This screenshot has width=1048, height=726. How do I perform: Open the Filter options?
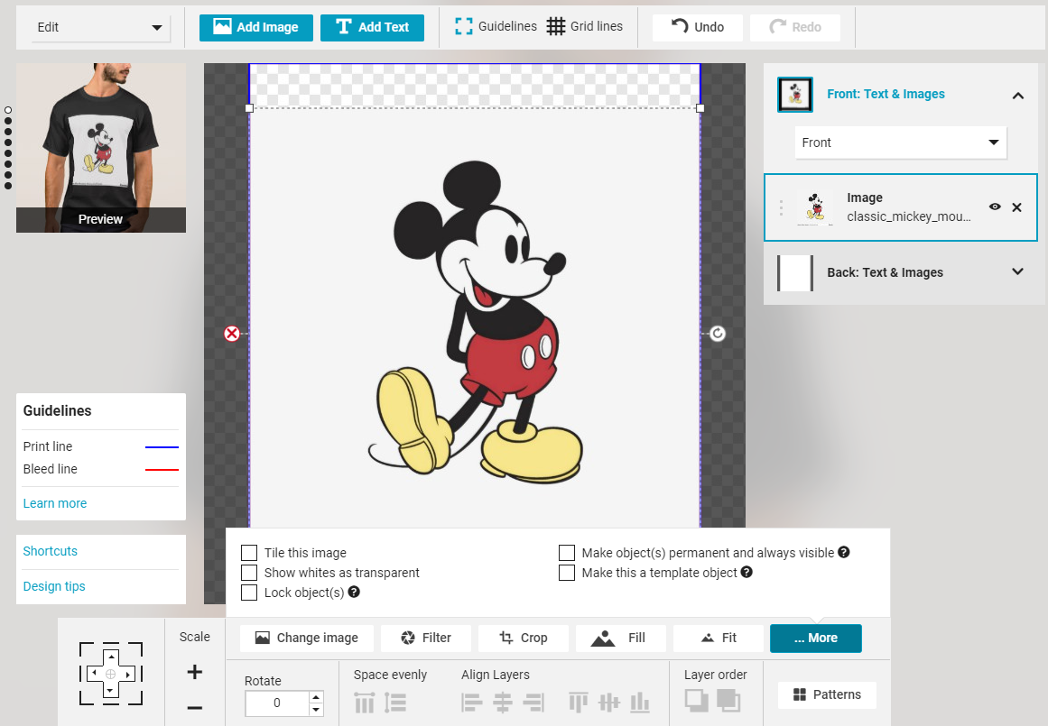[426, 638]
